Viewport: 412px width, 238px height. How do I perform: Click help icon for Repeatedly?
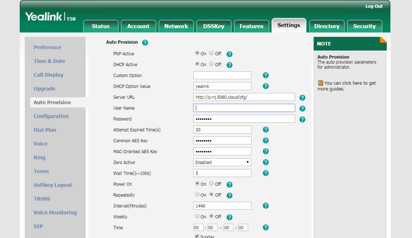click(x=229, y=196)
